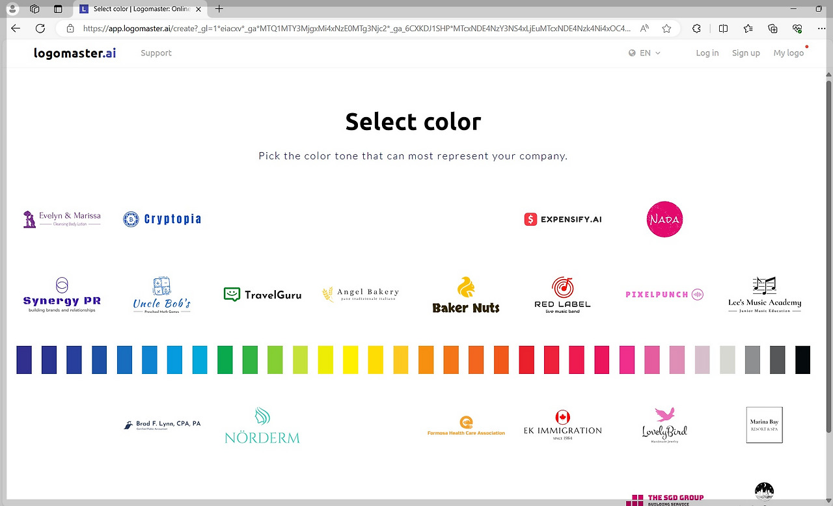833x506 pixels.
Task: Choose the Synergy PR logo
Action: 62,295
